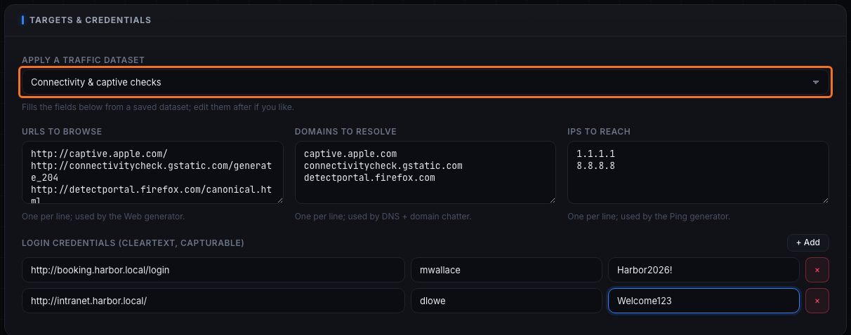The height and width of the screenshot is (335, 851).
Task: Click the Ping generator hint text
Action: [x=649, y=217]
